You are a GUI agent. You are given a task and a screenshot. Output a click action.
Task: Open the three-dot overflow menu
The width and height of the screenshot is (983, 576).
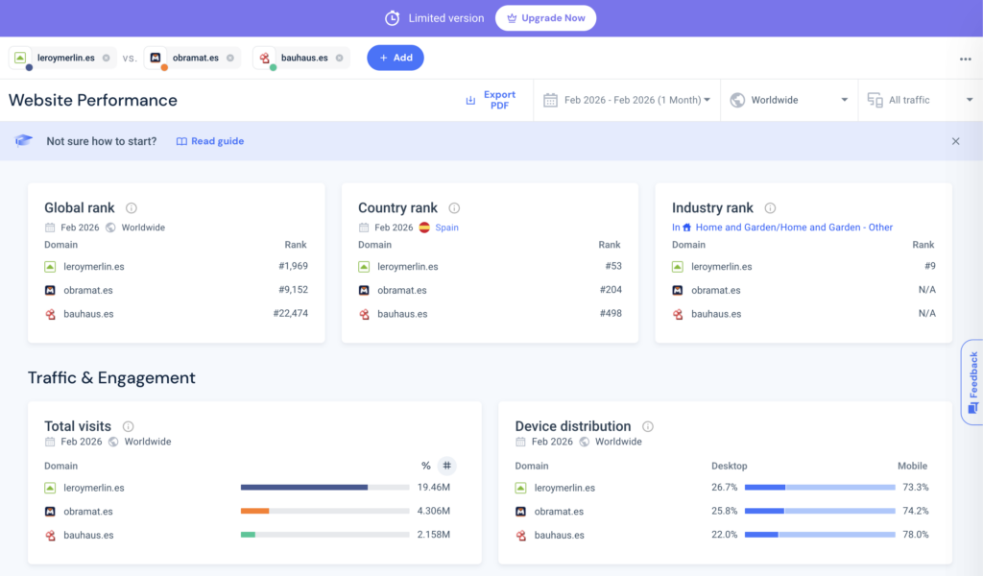965,59
